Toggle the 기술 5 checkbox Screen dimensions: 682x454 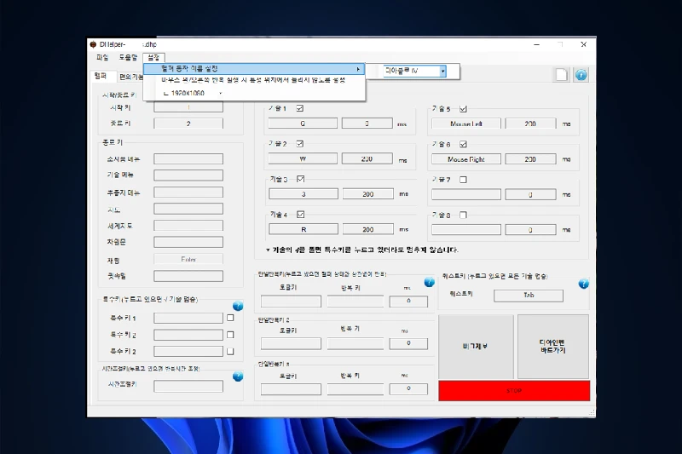pos(463,109)
